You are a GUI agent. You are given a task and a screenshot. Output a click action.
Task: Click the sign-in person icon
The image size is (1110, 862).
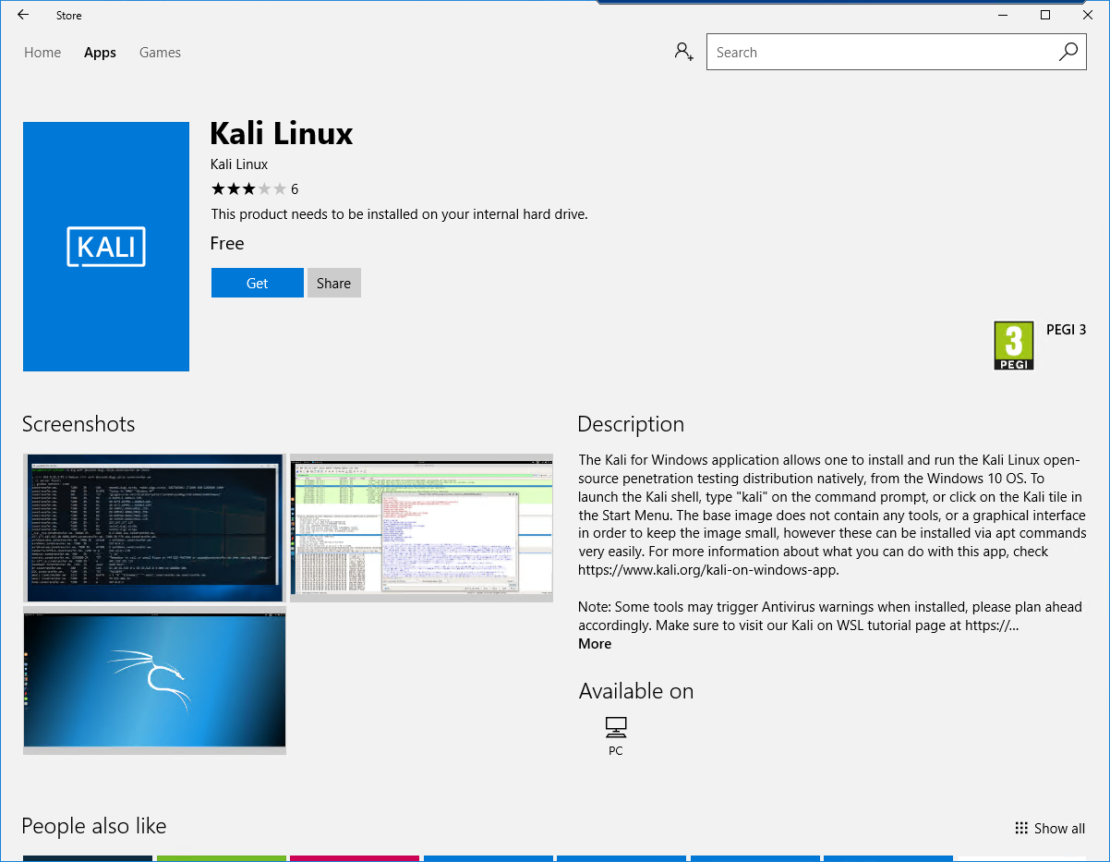point(683,52)
